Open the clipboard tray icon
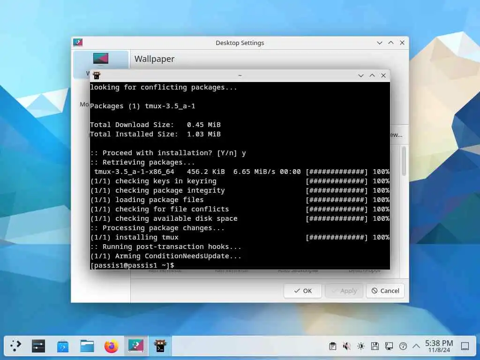This screenshot has height=360, width=480. tap(332, 346)
